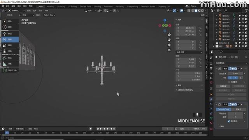
Task: Open the Material properties tab icon
Action: [x=211, y=123]
